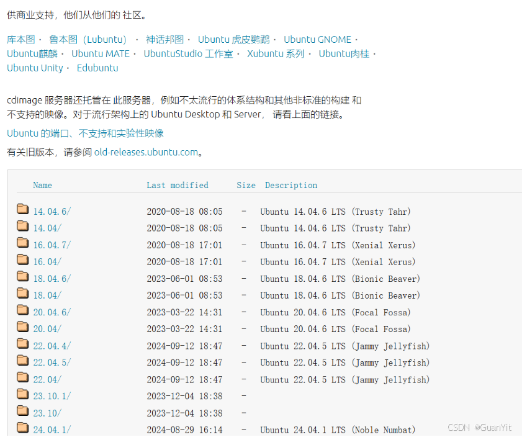Open the 20.04/ directory link
Viewport: 522px width, 437px height.
pos(47,329)
